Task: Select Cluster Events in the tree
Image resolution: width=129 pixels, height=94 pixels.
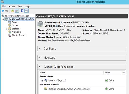Action: point(19,35)
